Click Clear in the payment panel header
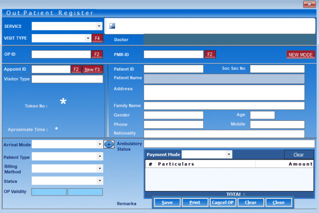Screen dimensions: 319x213 coord(298,154)
